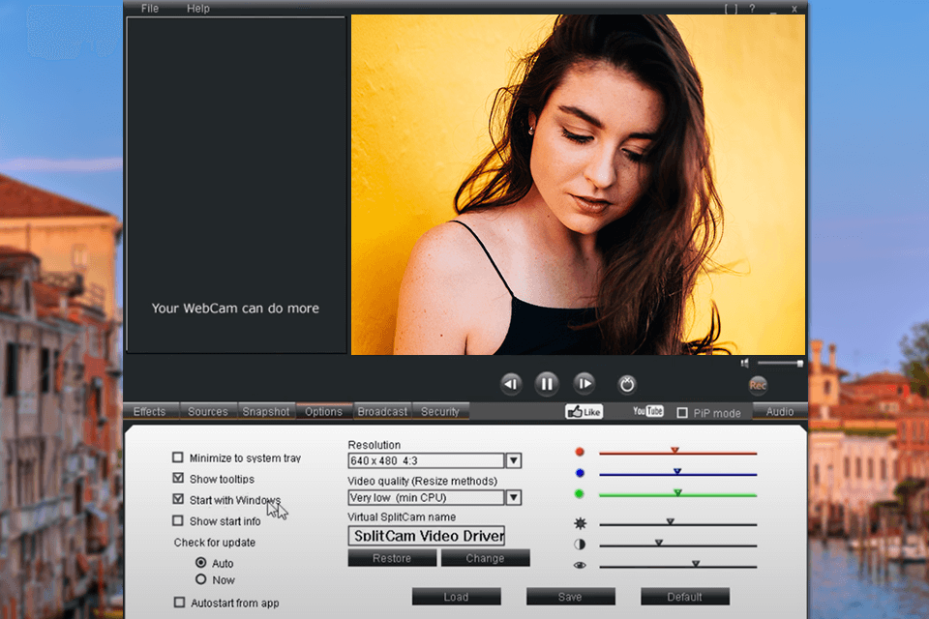Enable Minimize to system tray

178,457
